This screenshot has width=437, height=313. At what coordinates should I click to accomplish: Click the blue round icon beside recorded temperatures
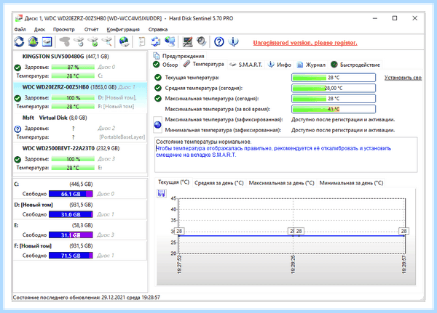(157, 124)
